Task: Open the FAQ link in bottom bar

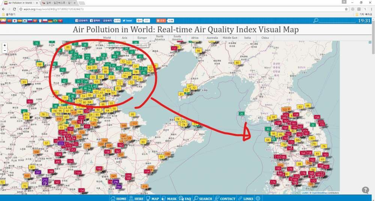Action: [x=185, y=198]
